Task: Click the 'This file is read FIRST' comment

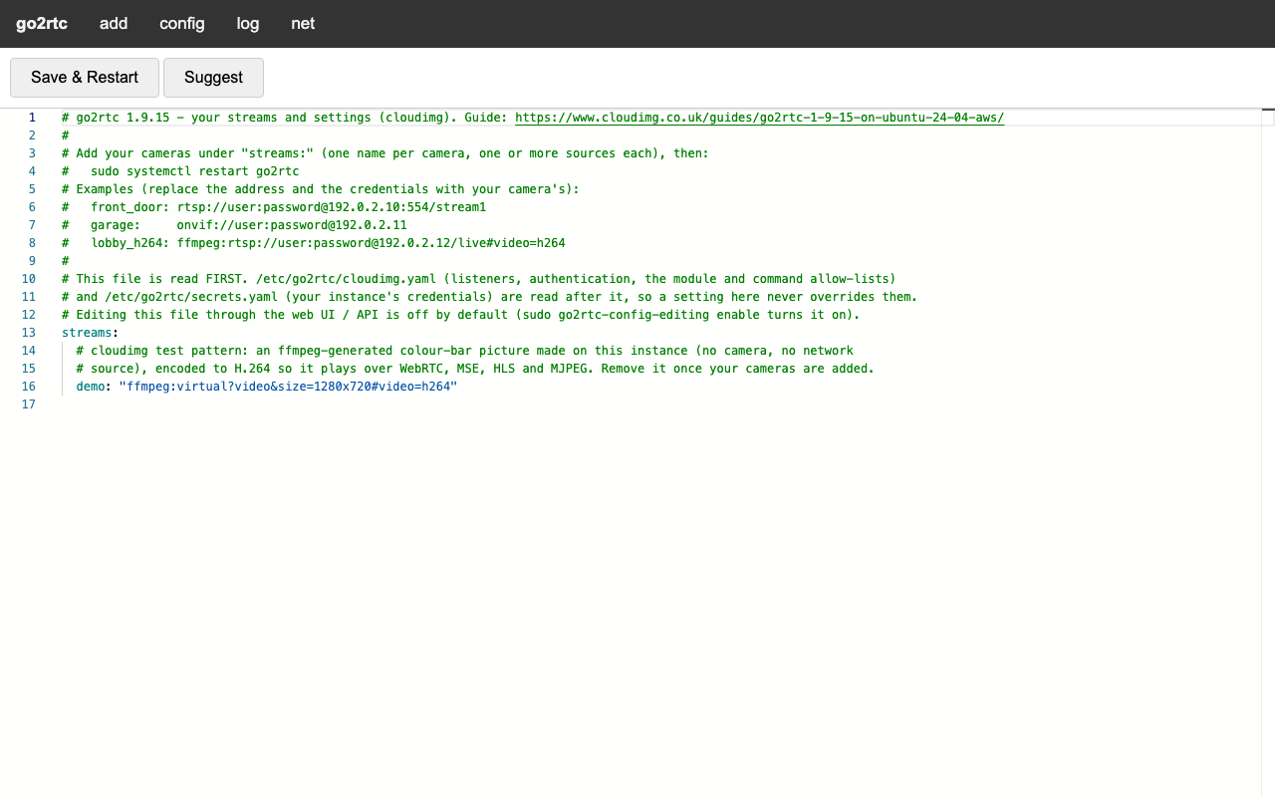Action: click(479, 279)
